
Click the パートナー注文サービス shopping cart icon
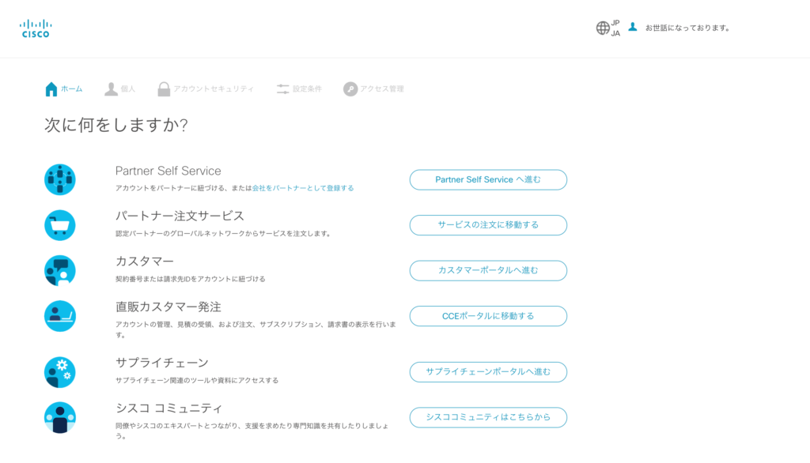pyautogui.click(x=60, y=225)
